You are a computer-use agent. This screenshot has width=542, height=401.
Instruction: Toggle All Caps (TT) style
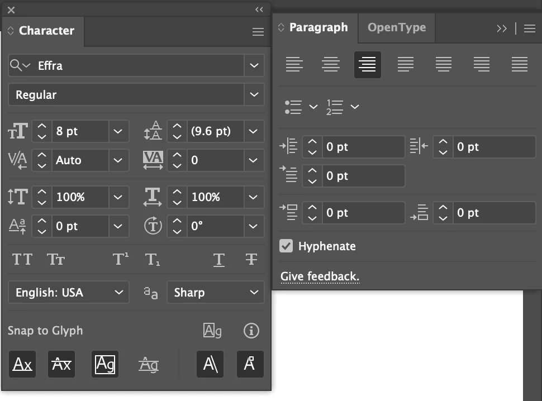(22, 259)
